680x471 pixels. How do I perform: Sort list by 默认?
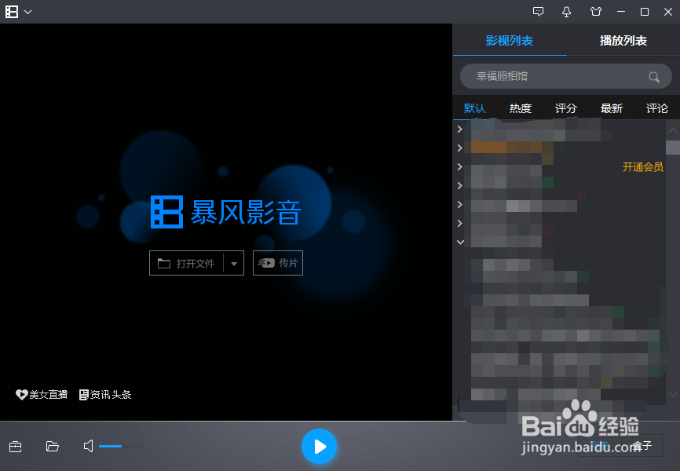click(475, 108)
